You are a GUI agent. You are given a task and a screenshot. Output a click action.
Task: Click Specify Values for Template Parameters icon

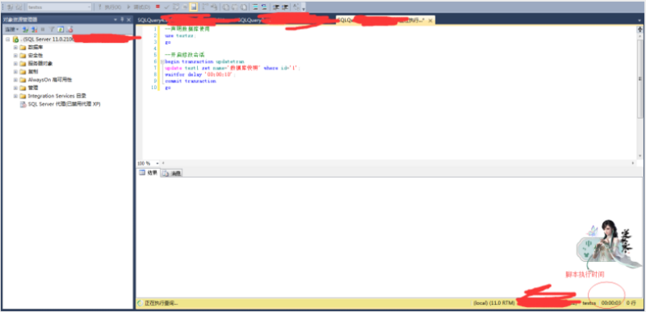tap(296, 7)
